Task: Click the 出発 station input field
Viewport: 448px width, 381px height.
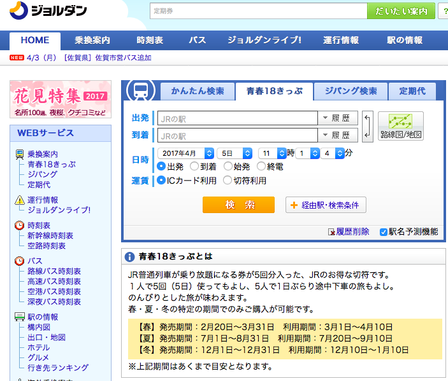Action: 238,118
